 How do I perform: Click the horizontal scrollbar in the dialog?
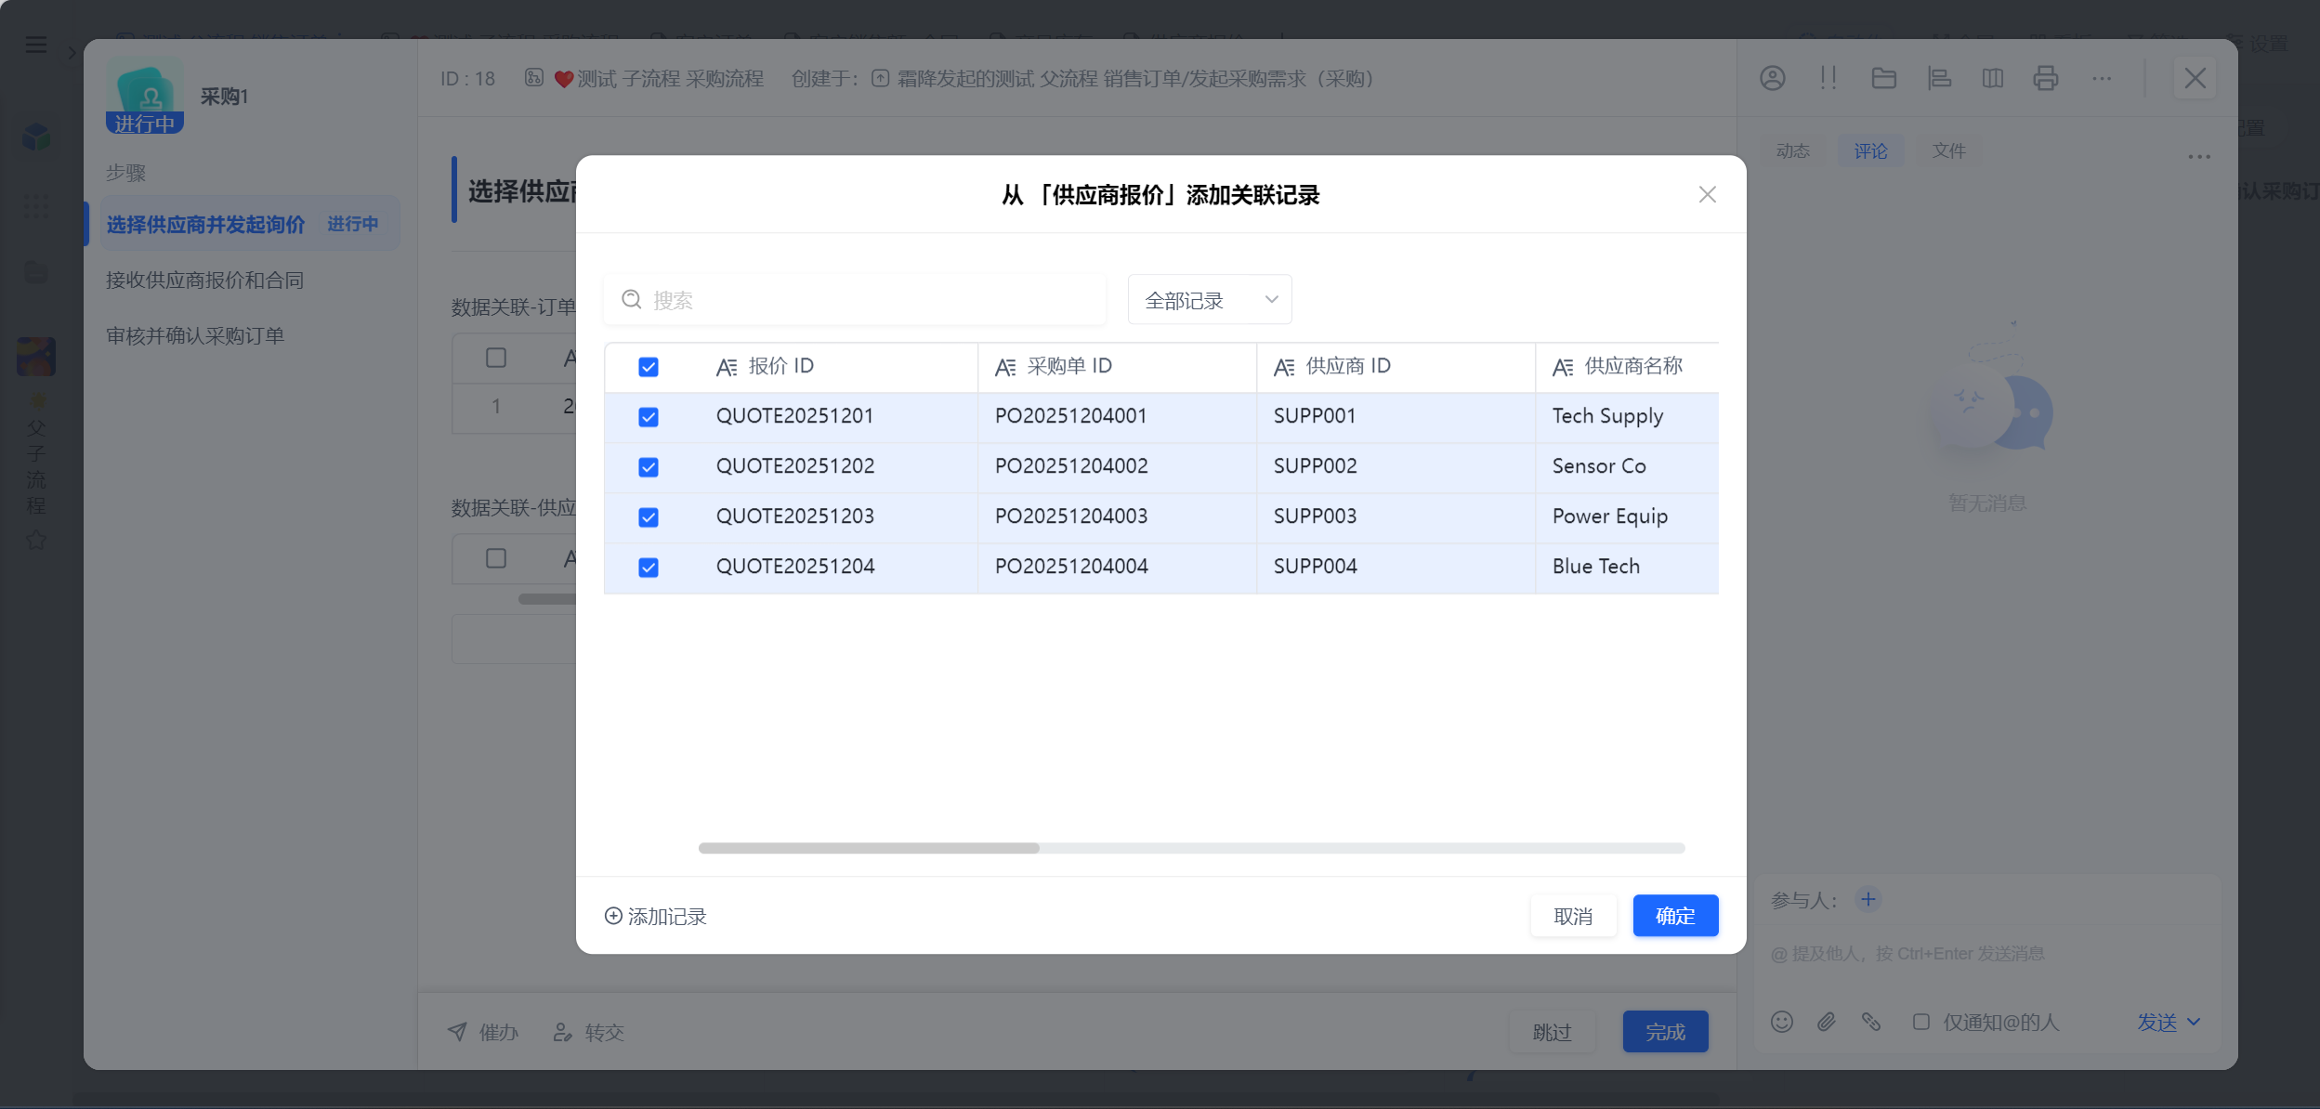tap(869, 848)
